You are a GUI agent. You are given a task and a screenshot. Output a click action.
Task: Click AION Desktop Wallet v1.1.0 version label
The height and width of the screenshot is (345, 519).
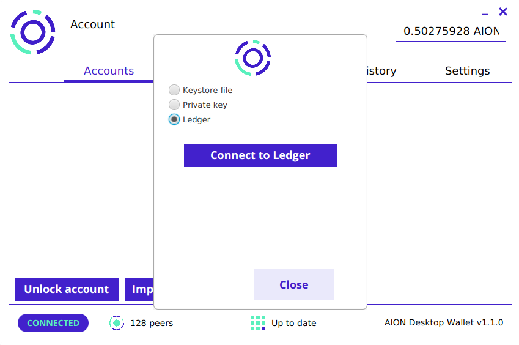(444, 322)
